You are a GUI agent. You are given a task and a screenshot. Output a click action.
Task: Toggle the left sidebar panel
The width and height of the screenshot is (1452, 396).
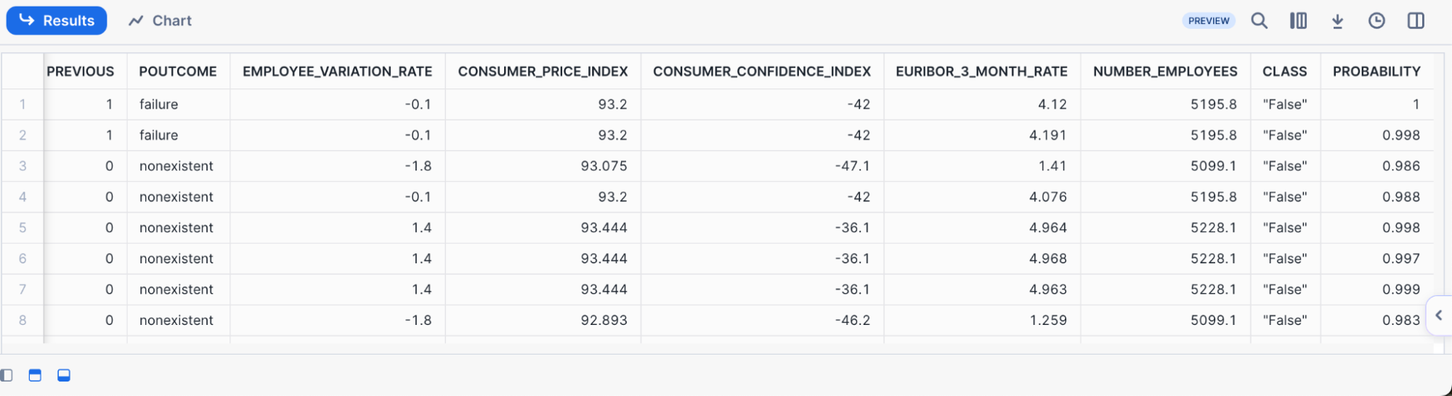7,375
